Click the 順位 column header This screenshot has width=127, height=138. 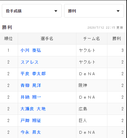pyautogui.click(x=8, y=39)
